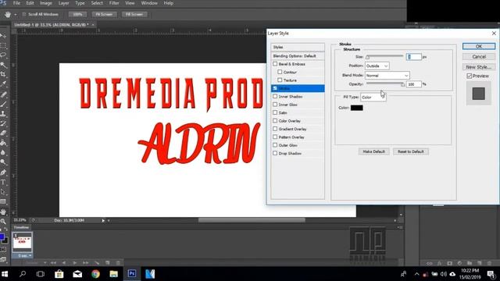
Task: Click the Fit Screen button
Action: tap(104, 14)
